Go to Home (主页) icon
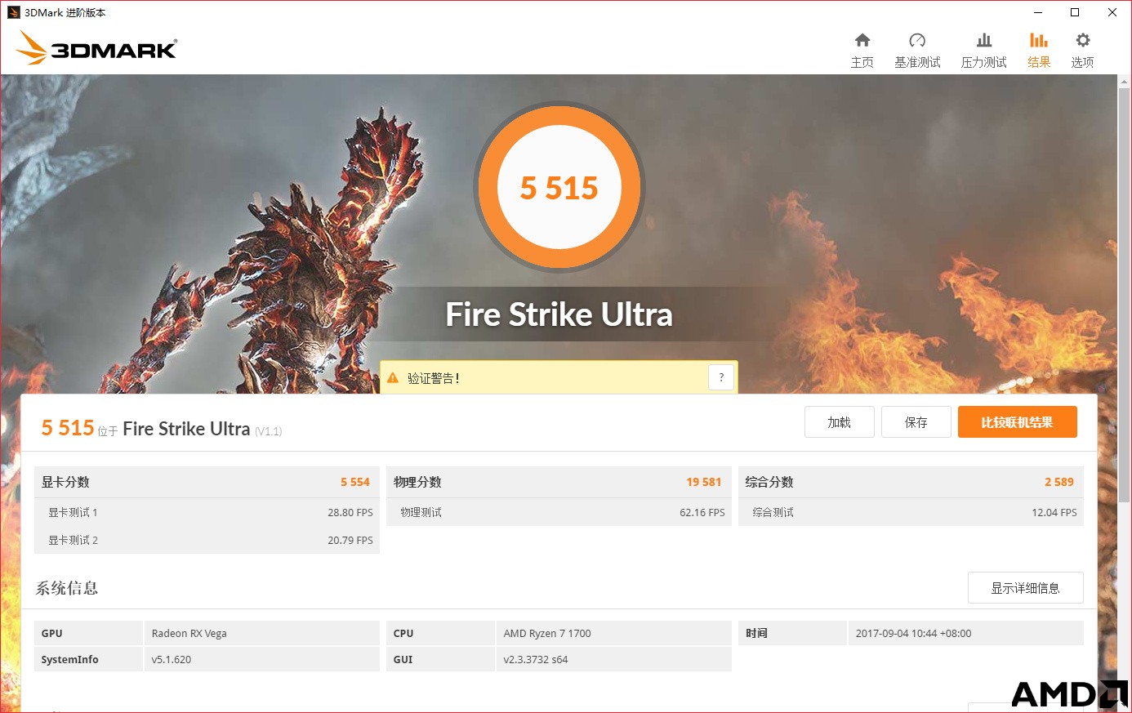The height and width of the screenshot is (713, 1132). (862, 40)
